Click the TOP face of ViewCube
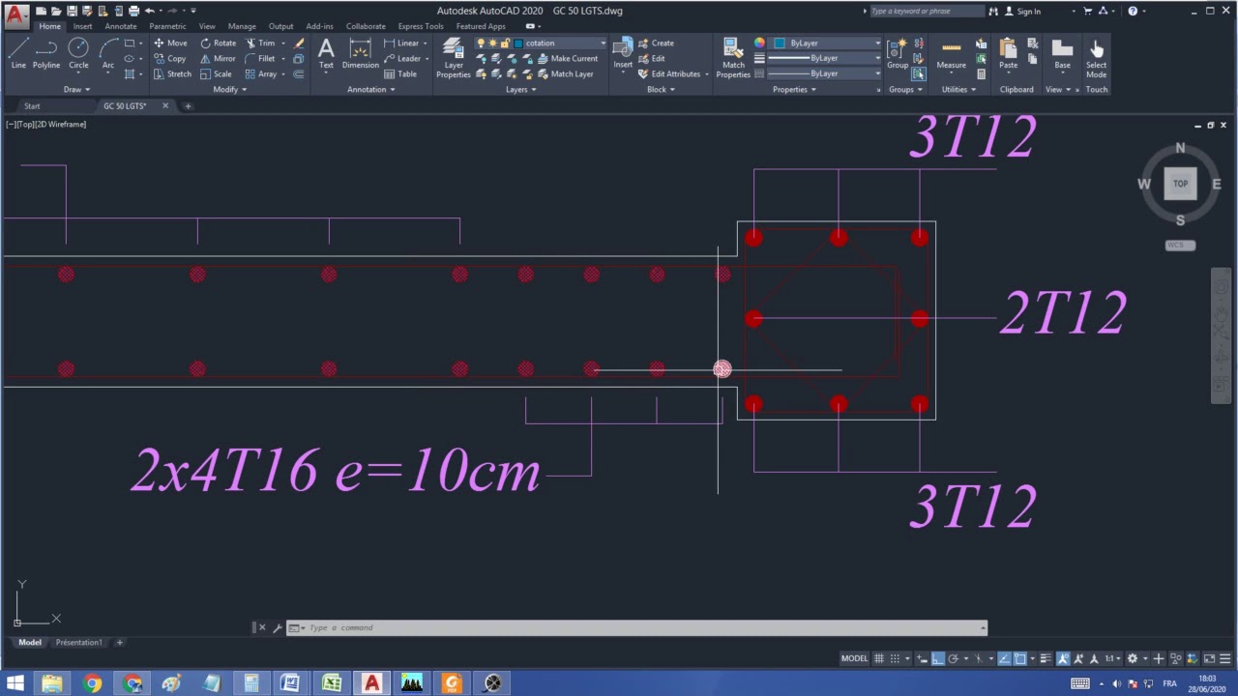Viewport: 1238px width, 696px height. tap(1180, 184)
